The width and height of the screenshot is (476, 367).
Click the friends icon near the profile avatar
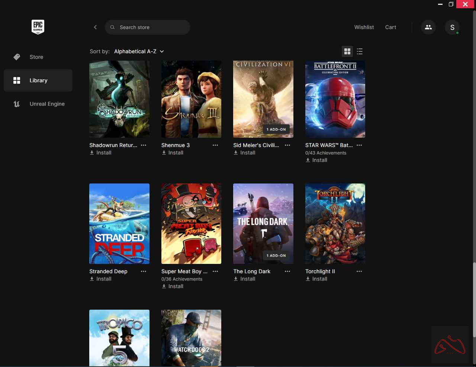pyautogui.click(x=428, y=27)
